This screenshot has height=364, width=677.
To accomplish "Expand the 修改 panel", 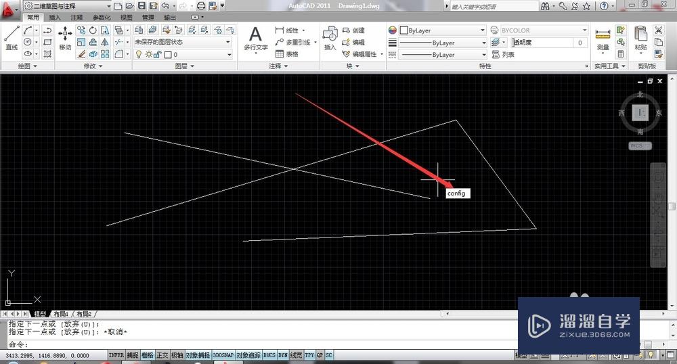I will (93, 66).
